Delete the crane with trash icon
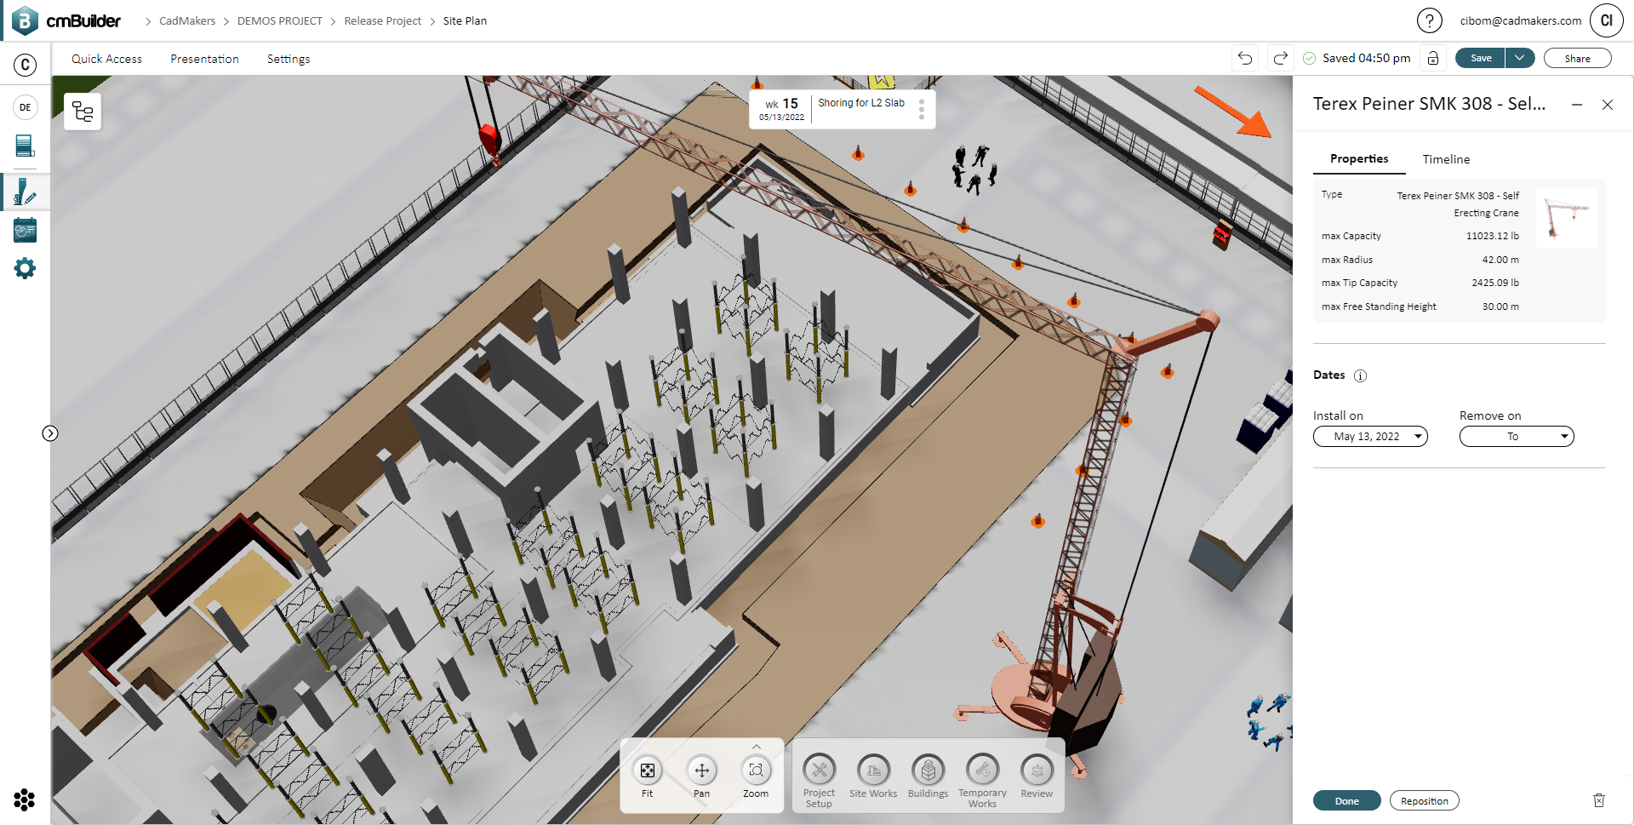The width and height of the screenshot is (1634, 825). point(1599,800)
